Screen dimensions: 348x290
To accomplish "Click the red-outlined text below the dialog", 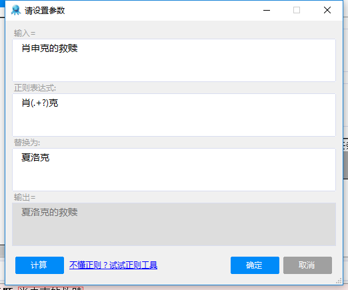I will 51,288.
